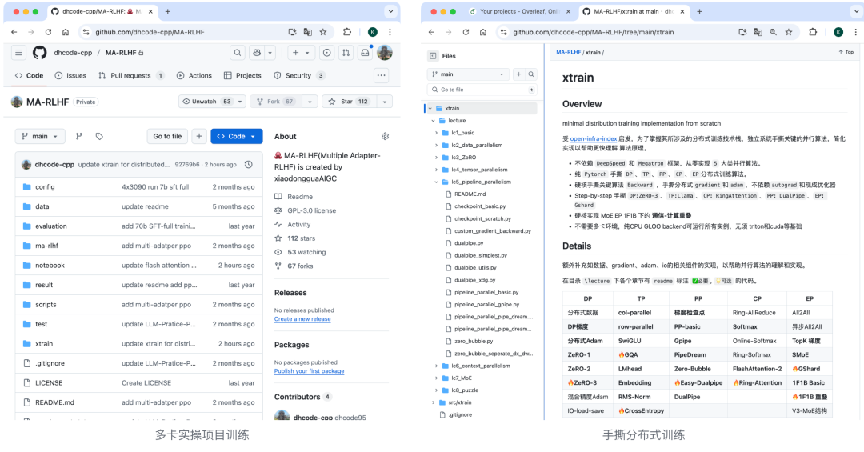Open 67 forks link in About
Screen dimensions: 864x452
[x=300, y=266]
